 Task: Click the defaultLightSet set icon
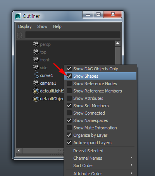point(36,91)
